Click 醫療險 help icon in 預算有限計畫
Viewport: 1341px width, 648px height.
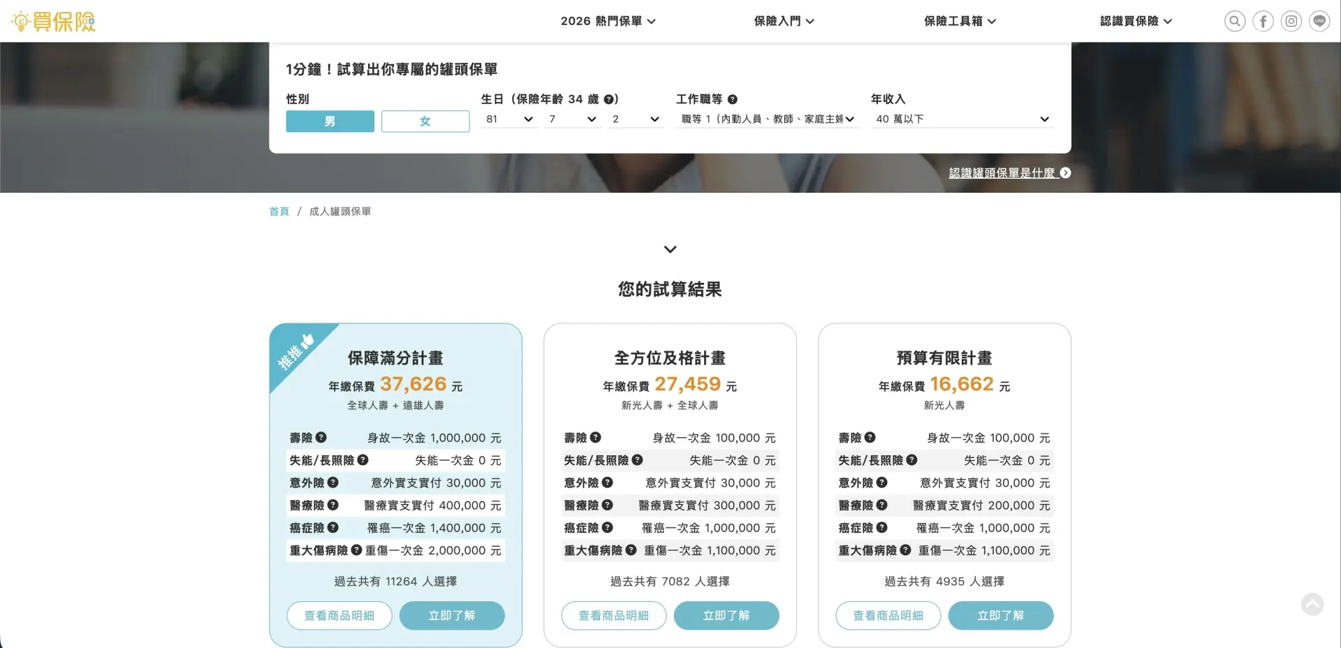[882, 504]
